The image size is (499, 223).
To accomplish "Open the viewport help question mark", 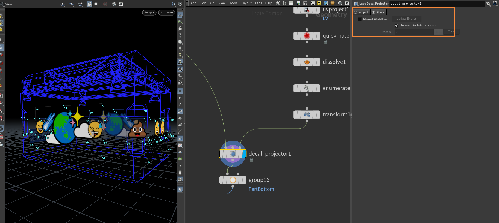I will (x=180, y=4).
